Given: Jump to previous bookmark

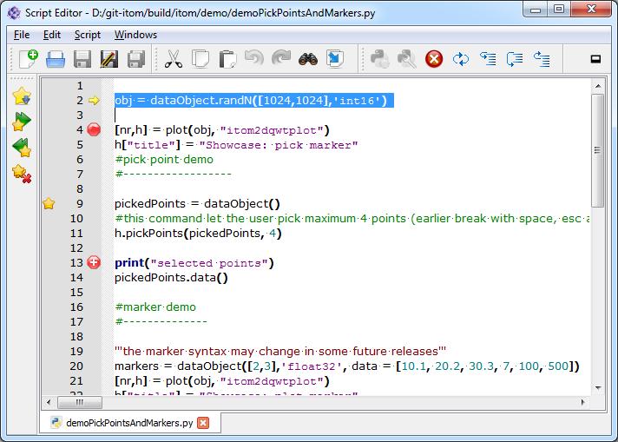Looking at the screenshot, I should tap(22, 147).
